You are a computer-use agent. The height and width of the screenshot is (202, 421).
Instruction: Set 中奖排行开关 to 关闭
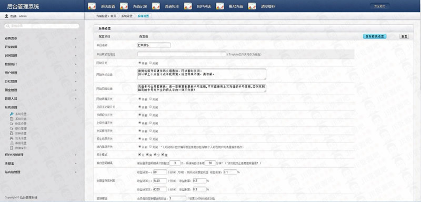[151, 130]
